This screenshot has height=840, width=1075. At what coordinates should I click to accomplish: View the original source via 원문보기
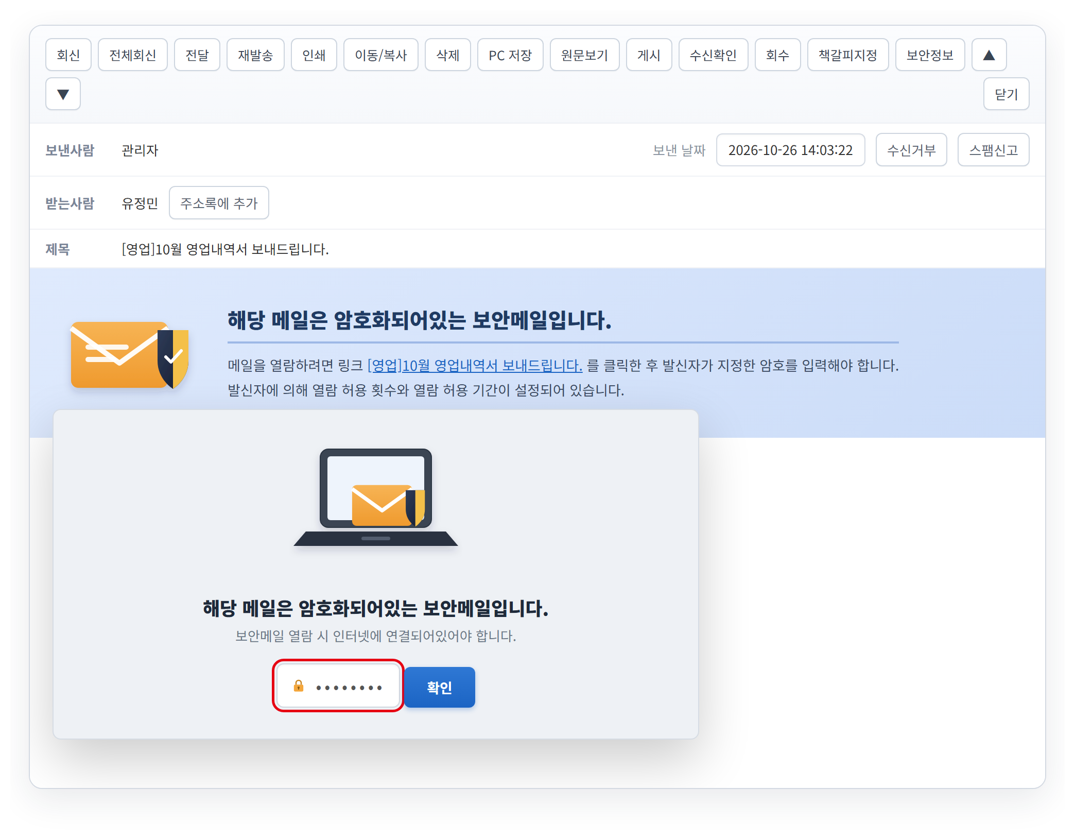(584, 55)
